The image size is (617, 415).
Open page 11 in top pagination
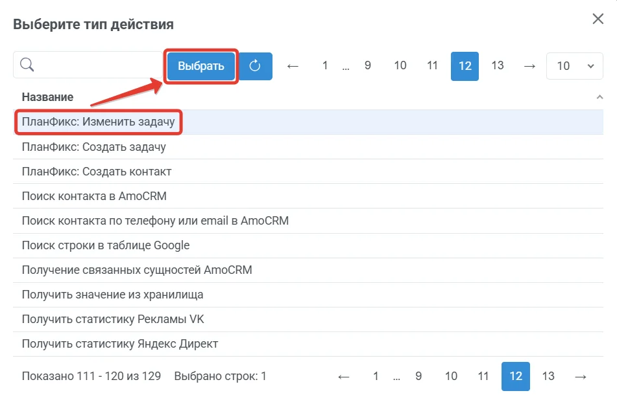pyautogui.click(x=433, y=65)
